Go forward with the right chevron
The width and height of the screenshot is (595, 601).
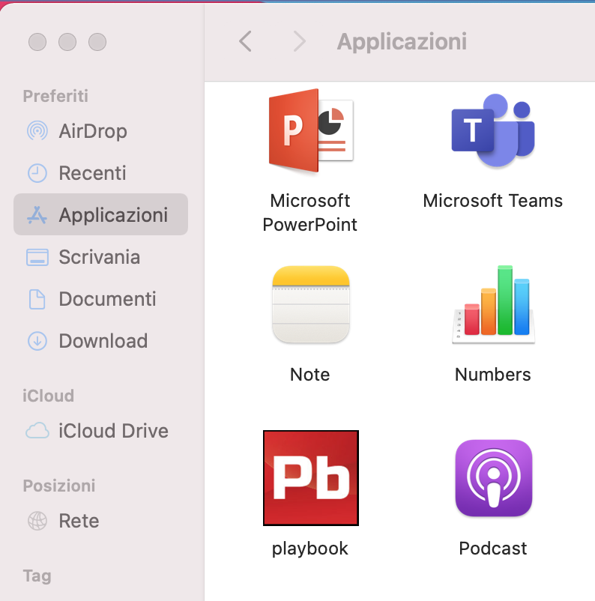tap(300, 41)
